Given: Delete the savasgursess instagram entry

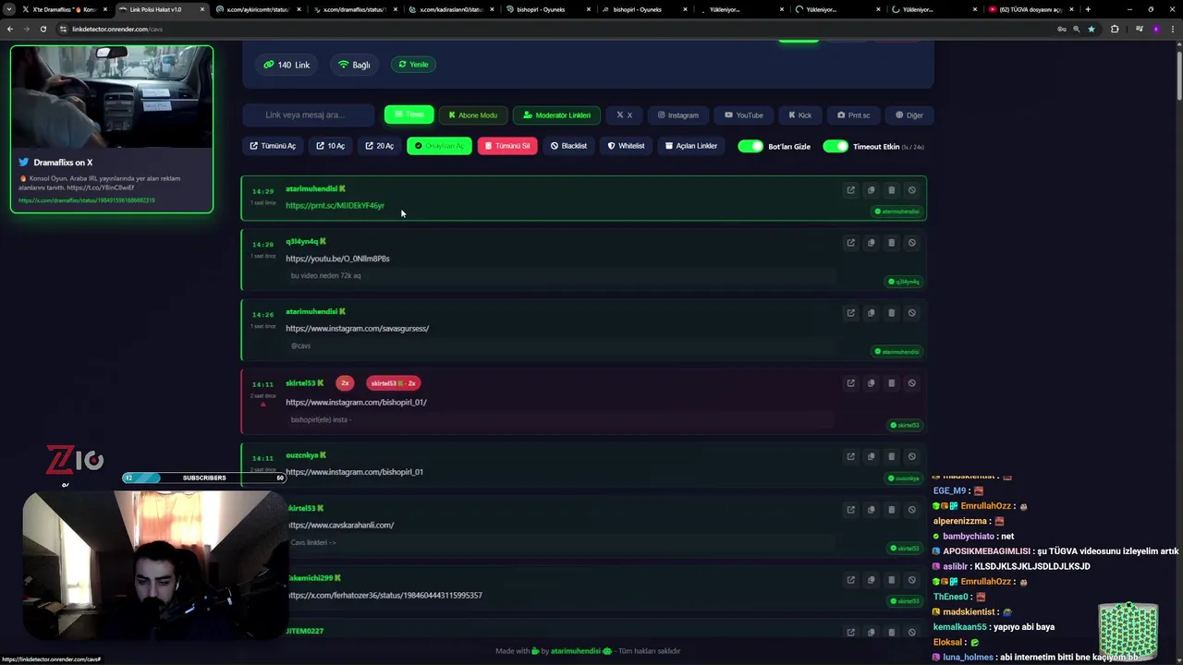Looking at the screenshot, I should click(891, 313).
